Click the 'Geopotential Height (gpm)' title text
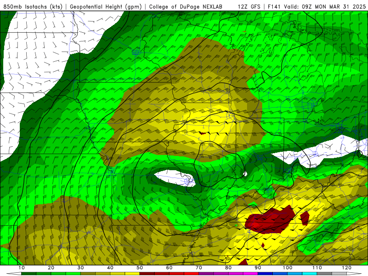The height and width of the screenshot is (276, 368). (106, 7)
